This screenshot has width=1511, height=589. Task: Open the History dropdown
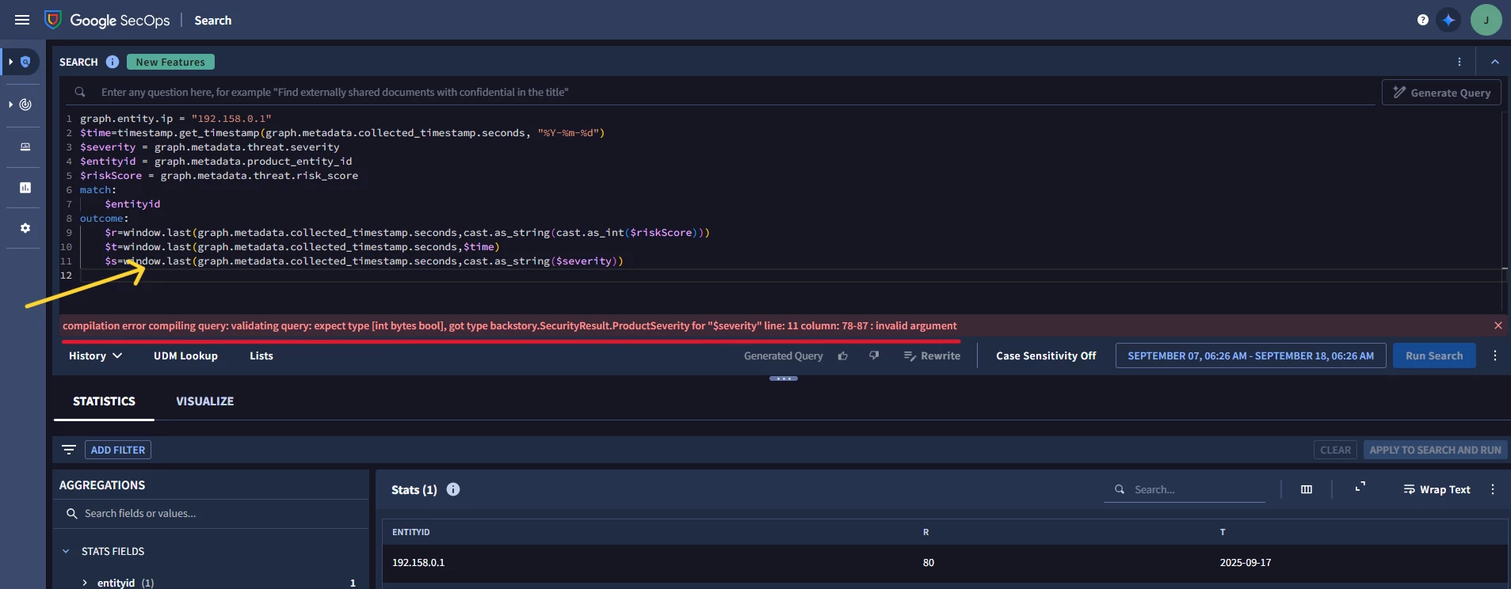pos(95,356)
